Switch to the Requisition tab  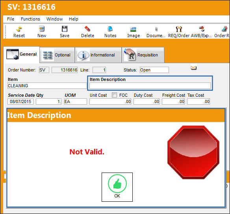point(143,55)
